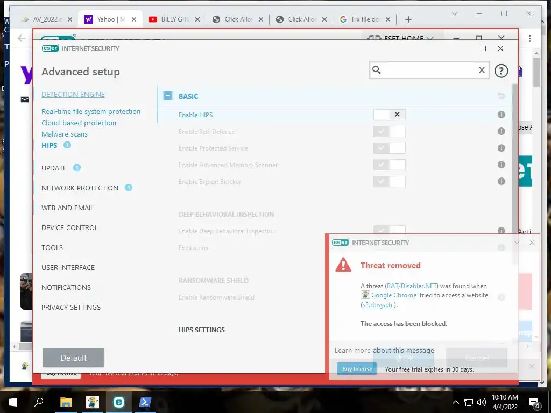Screen dimensions: 551x413
Task: Open the DEVICE CONTROL category
Action: click(69, 227)
